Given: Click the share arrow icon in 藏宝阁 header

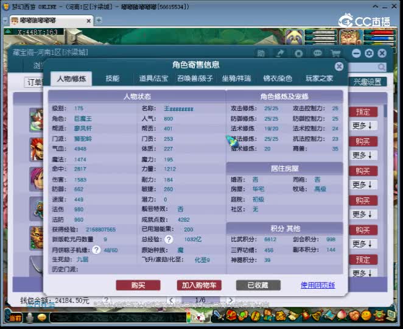Looking at the screenshot, I should [x=280, y=53].
